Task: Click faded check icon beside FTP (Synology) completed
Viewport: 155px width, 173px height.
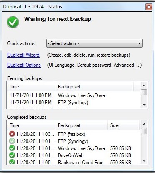Action: [x=12, y=141]
